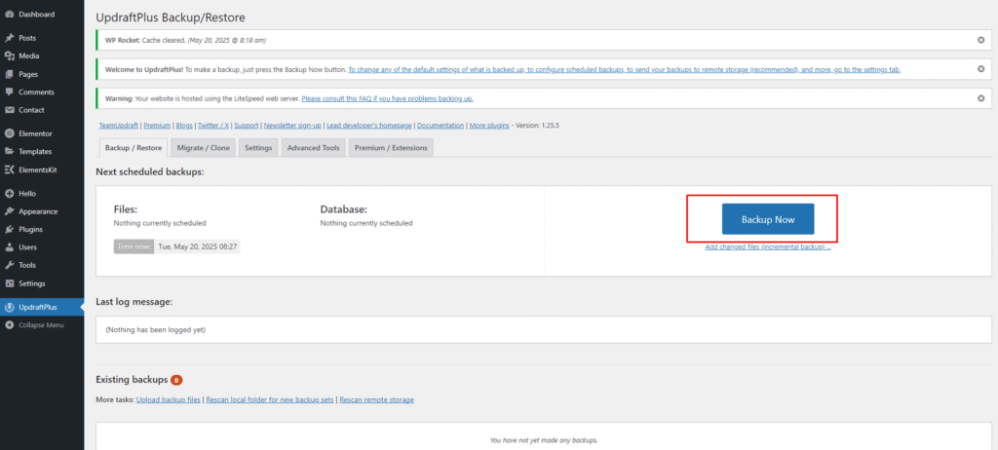Image resolution: width=998 pixels, height=450 pixels.
Task: Dismiss the LiteSpeed warning notice
Action: [x=980, y=98]
